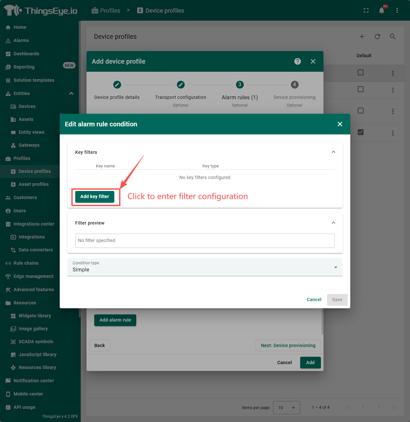Toggle the checked Default checkbox in last row
The height and width of the screenshot is (422, 410).
tap(361, 132)
